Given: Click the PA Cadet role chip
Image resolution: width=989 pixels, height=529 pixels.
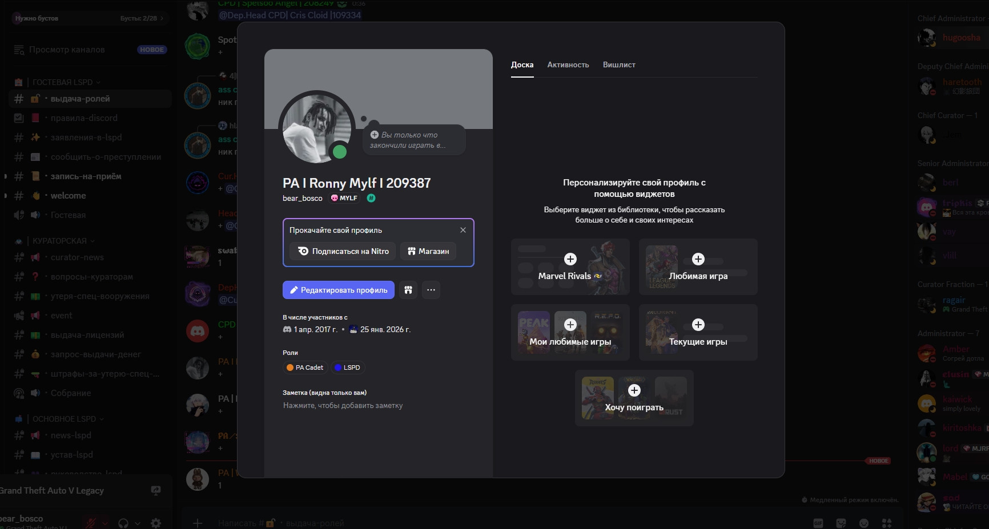Looking at the screenshot, I should tap(305, 368).
